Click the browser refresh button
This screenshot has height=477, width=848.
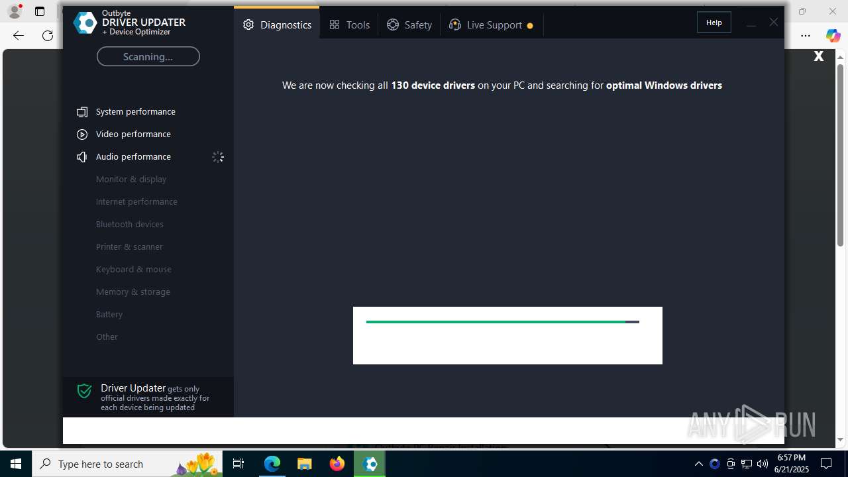48,36
